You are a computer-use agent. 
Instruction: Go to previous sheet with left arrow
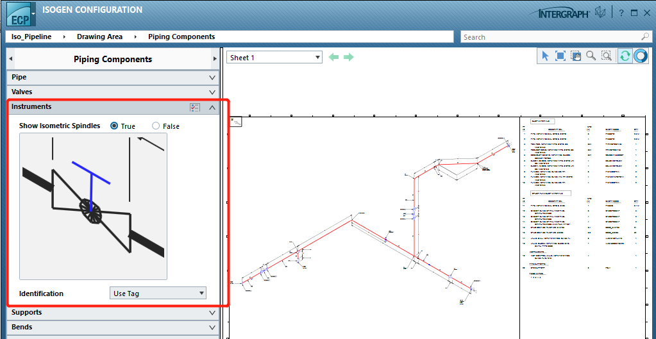click(333, 57)
